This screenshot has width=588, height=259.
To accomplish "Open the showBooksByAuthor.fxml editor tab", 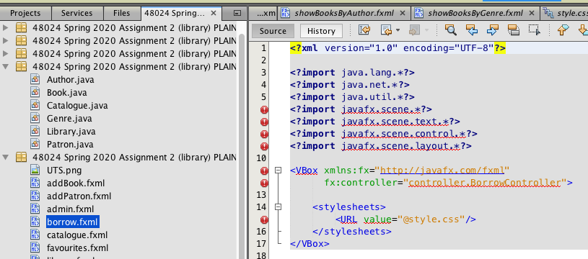I will tap(344, 13).
